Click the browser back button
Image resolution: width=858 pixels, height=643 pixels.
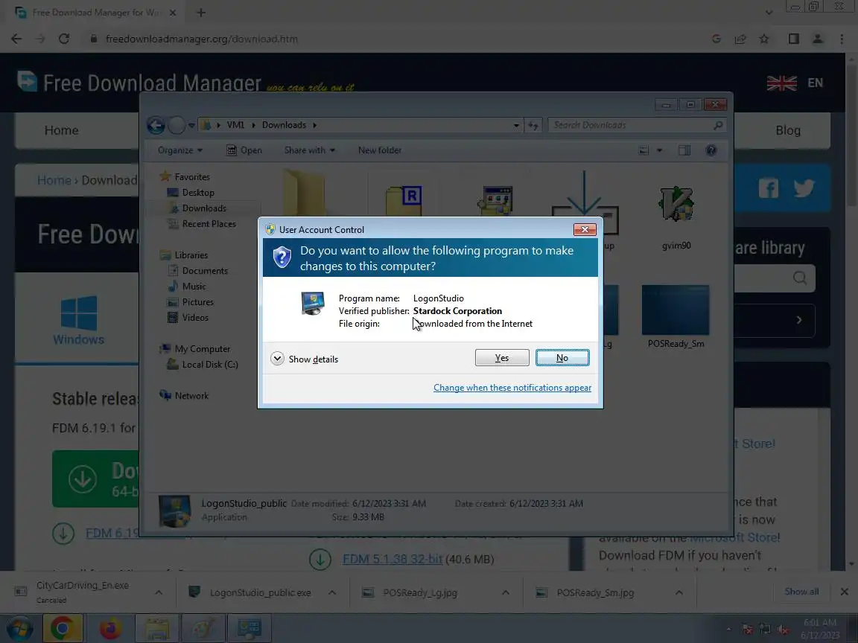[x=16, y=39]
